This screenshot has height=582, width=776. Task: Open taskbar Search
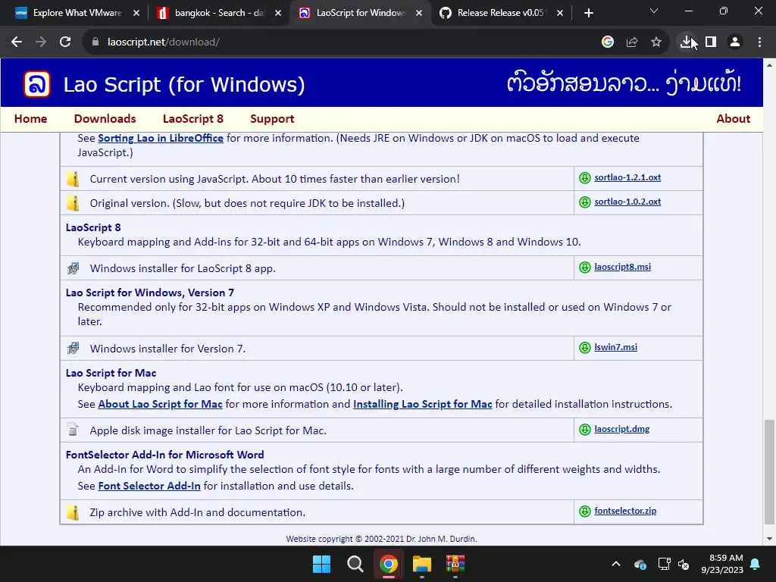point(355,564)
